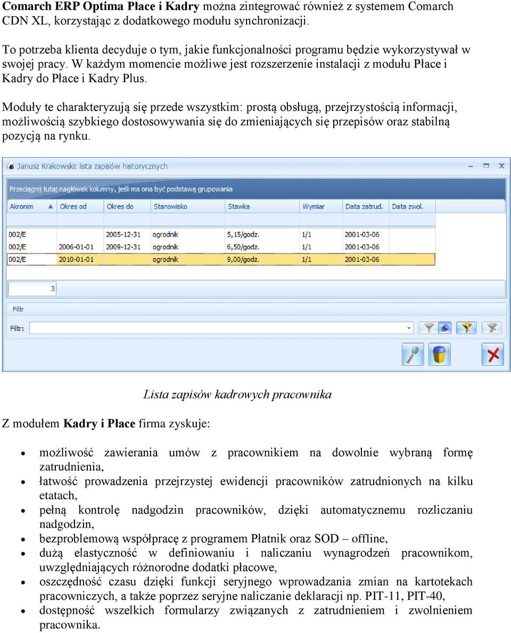
Task: Click the record count field showing 3
Action: click(32, 289)
